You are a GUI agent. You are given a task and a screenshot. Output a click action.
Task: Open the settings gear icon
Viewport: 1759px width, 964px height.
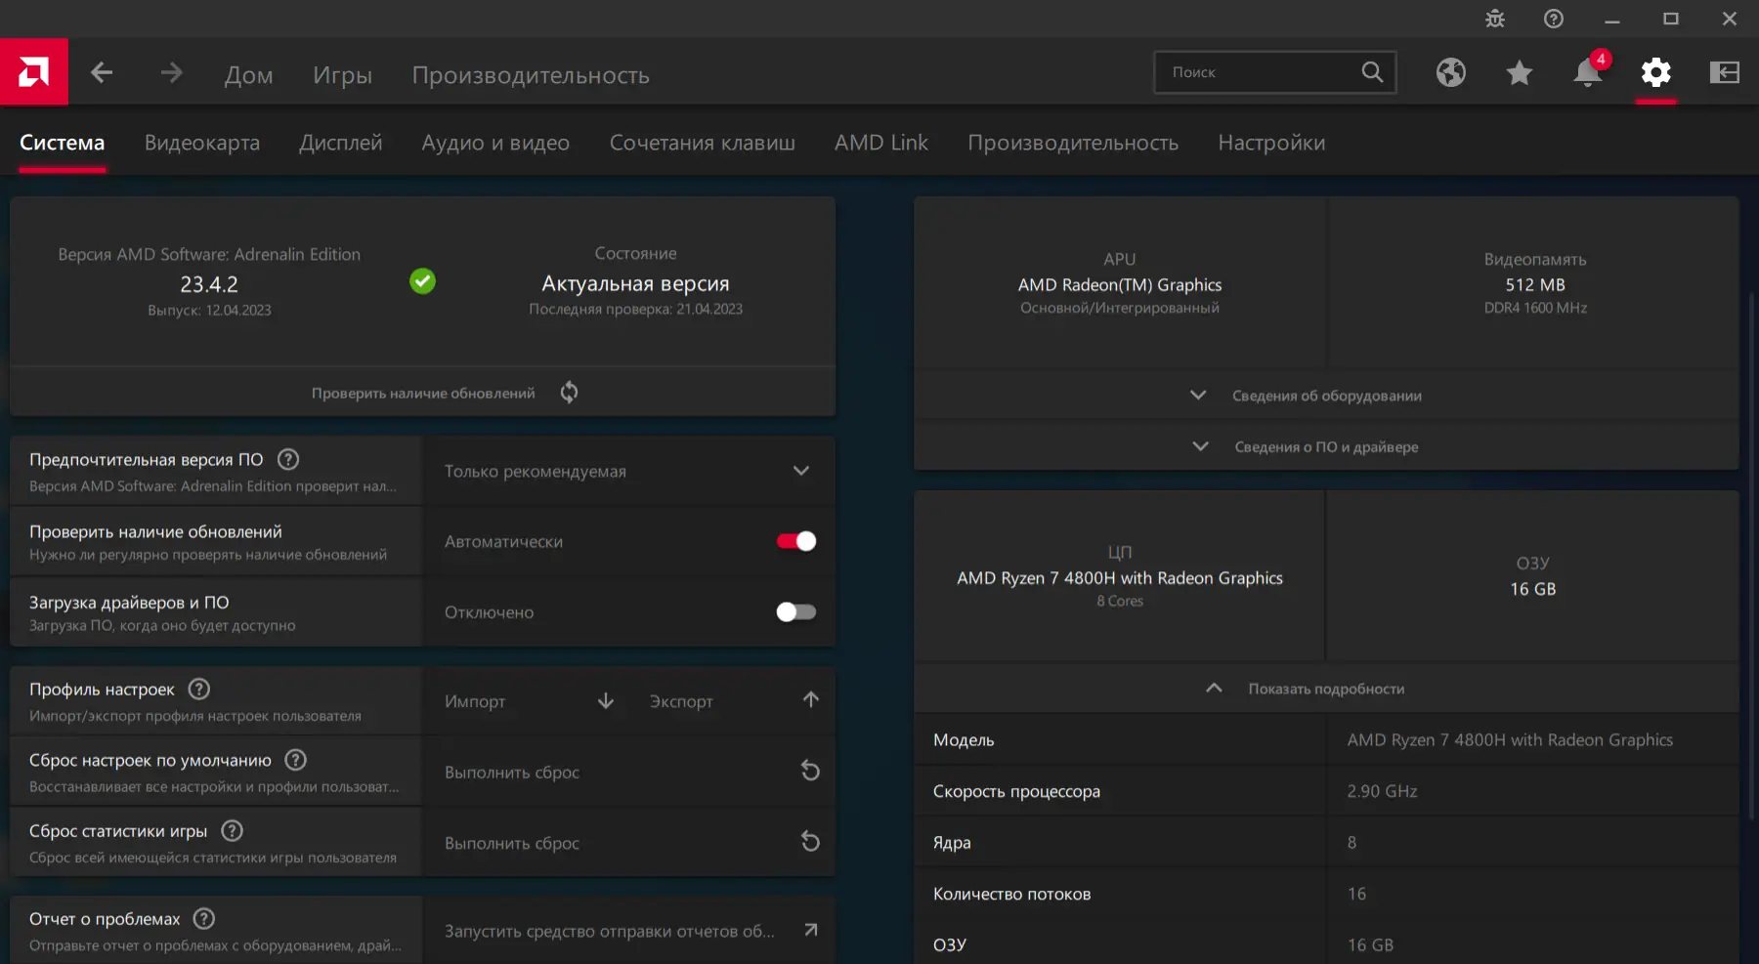(1656, 72)
